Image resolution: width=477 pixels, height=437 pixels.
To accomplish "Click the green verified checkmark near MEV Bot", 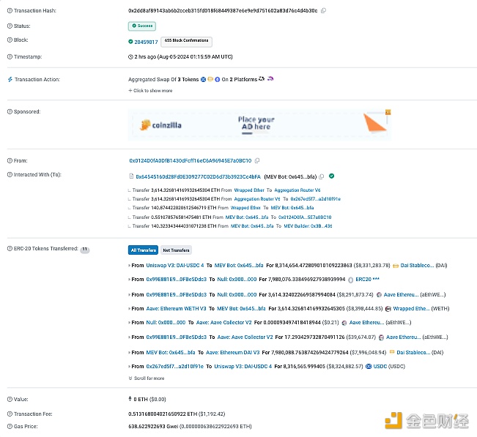I will [332, 176].
